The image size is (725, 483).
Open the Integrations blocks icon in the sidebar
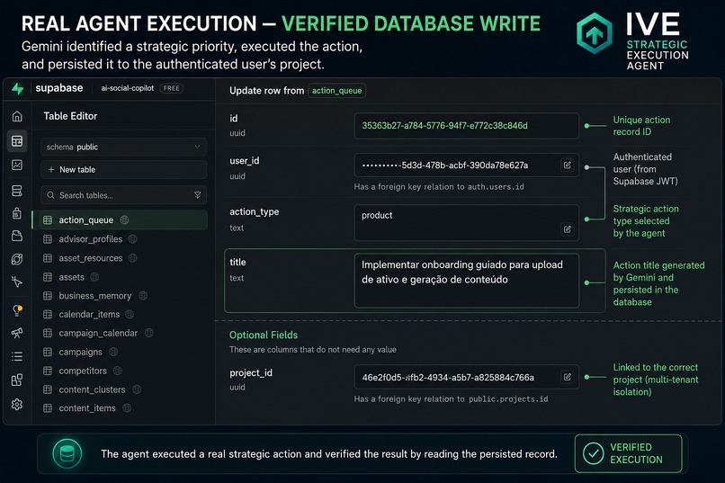coord(17,380)
